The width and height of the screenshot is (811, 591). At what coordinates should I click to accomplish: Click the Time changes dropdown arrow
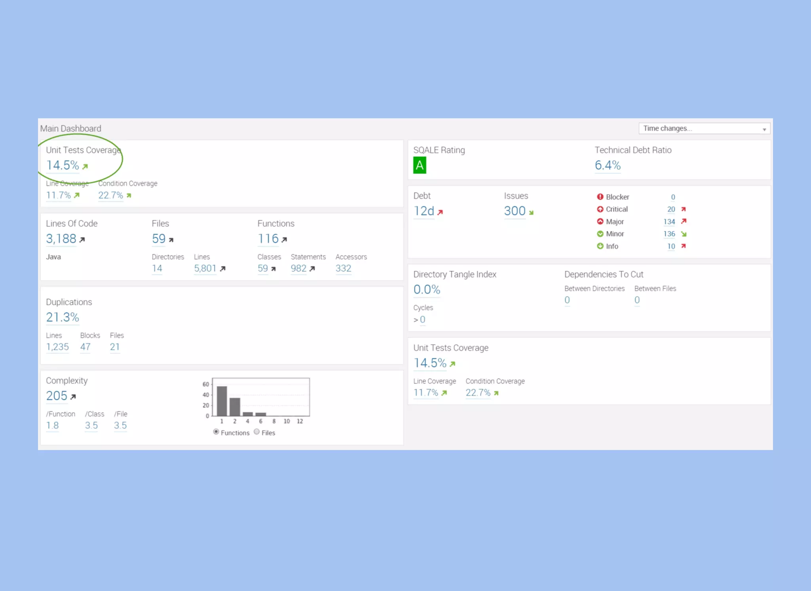[x=764, y=129]
